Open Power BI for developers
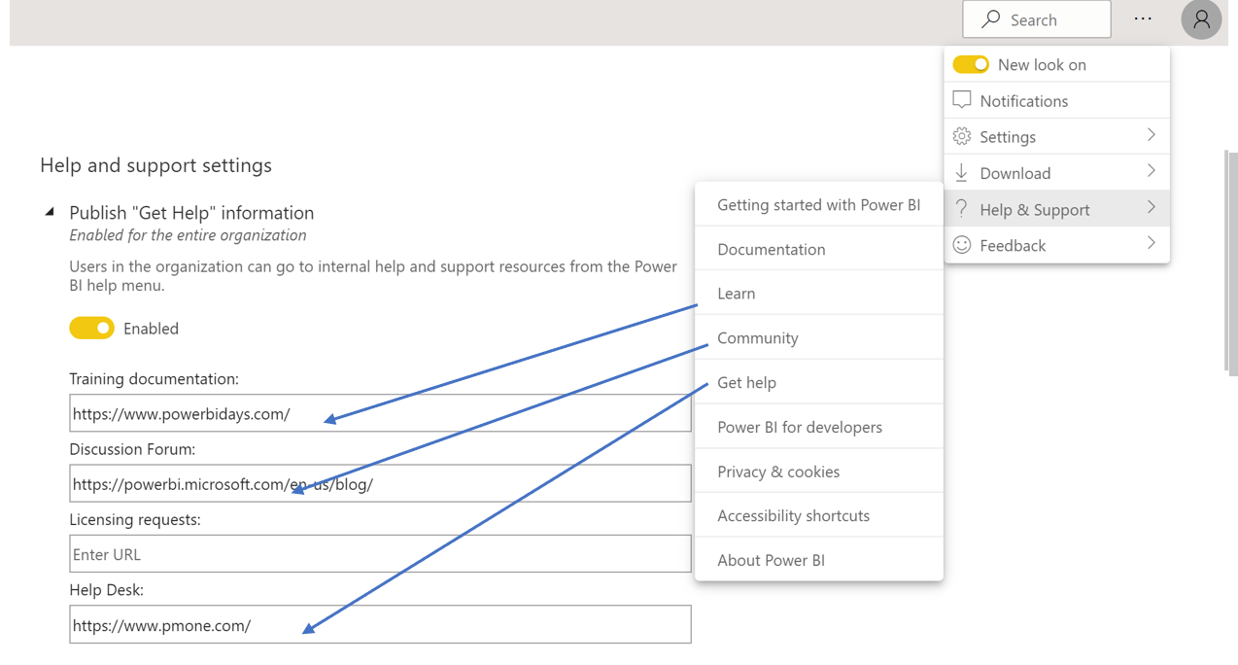 819,427
